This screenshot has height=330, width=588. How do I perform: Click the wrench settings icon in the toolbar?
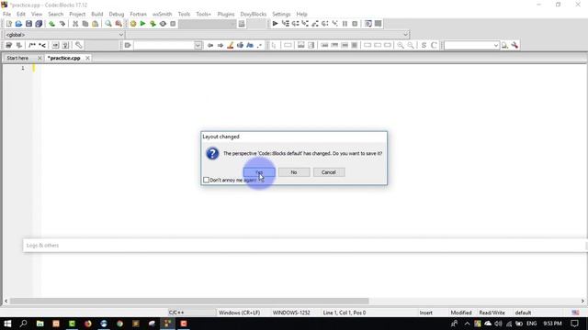tap(514, 45)
